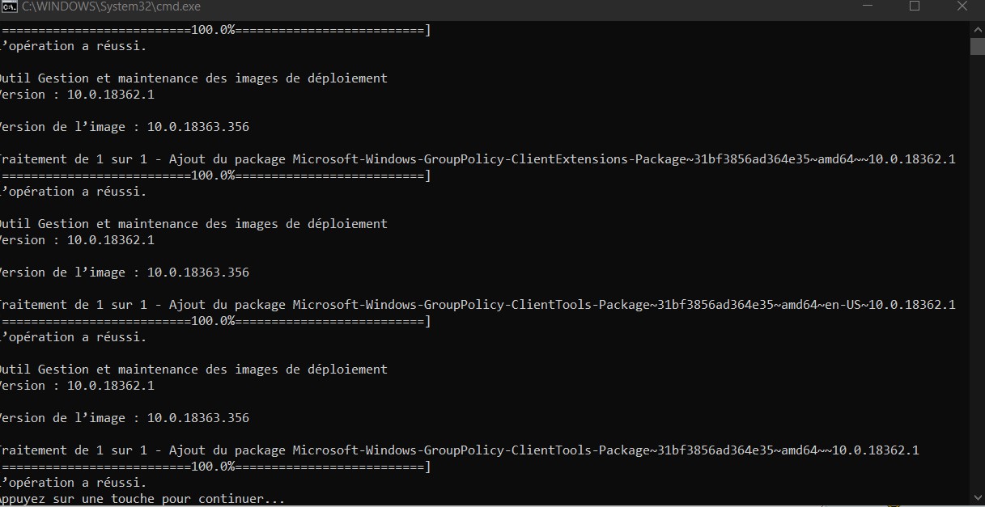This screenshot has height=507, width=985.
Task: Click the 'Appuyez sur une touche pour continuer' prompt
Action: pyautogui.click(x=142, y=499)
